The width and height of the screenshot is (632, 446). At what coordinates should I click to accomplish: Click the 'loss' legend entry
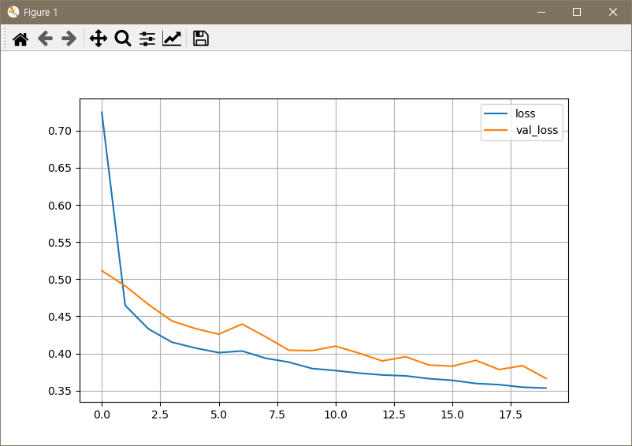coord(525,113)
